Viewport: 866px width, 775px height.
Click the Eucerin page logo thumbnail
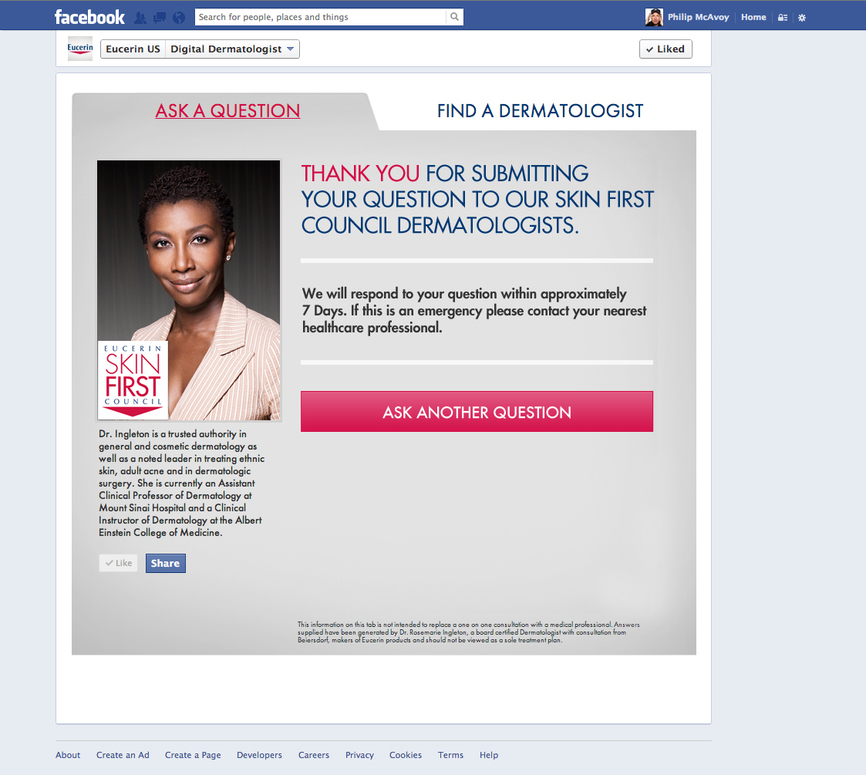[80, 49]
